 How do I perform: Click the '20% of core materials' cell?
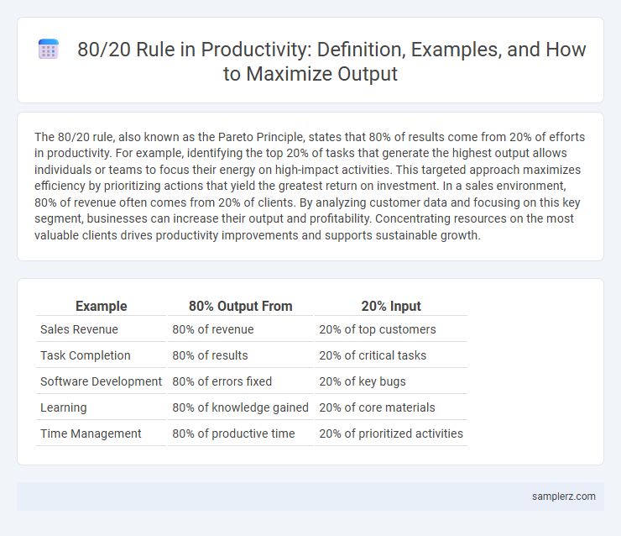[x=391, y=407]
